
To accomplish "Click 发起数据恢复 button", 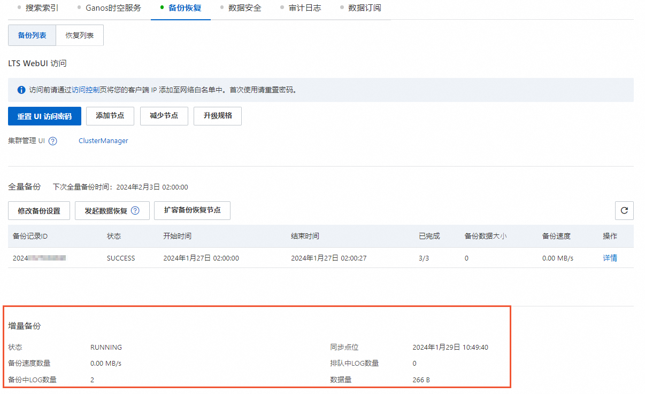I will [112, 210].
